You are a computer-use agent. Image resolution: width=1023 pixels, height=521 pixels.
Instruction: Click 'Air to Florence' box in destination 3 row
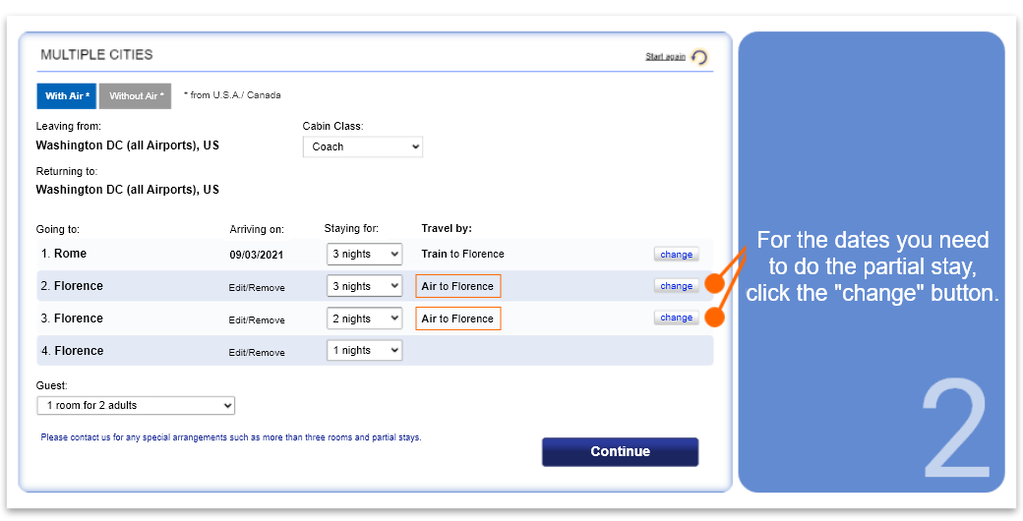457,318
